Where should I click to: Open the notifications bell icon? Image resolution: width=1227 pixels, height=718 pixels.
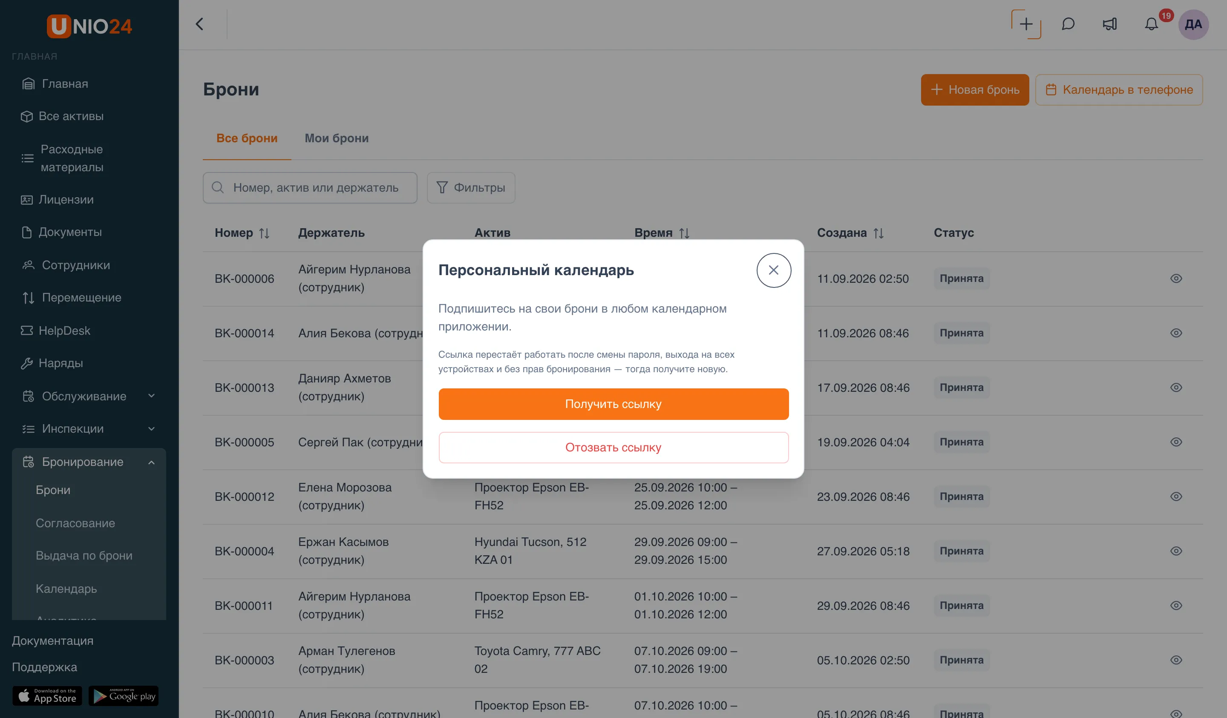(x=1151, y=24)
